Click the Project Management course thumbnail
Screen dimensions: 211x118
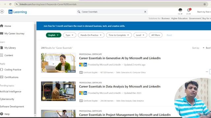[58, 113]
